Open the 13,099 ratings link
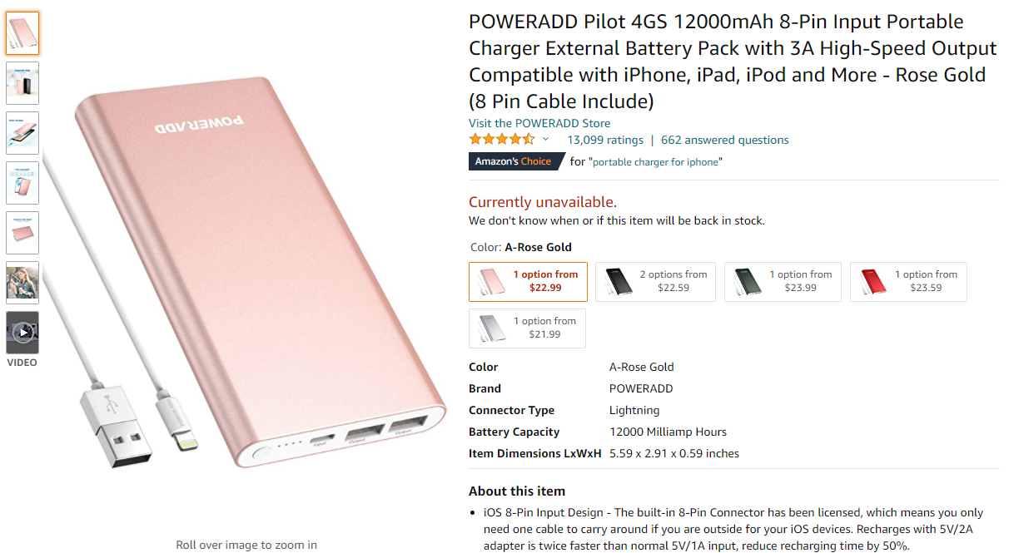The image size is (1009, 553). [x=605, y=140]
